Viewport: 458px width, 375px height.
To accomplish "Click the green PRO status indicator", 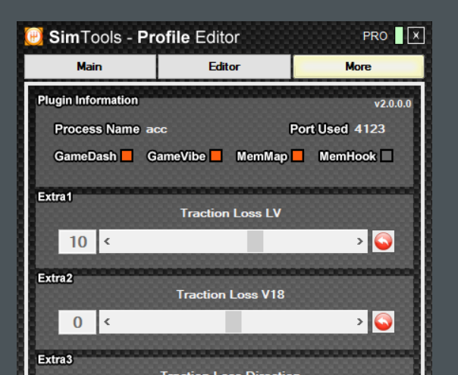I will 399,36.
